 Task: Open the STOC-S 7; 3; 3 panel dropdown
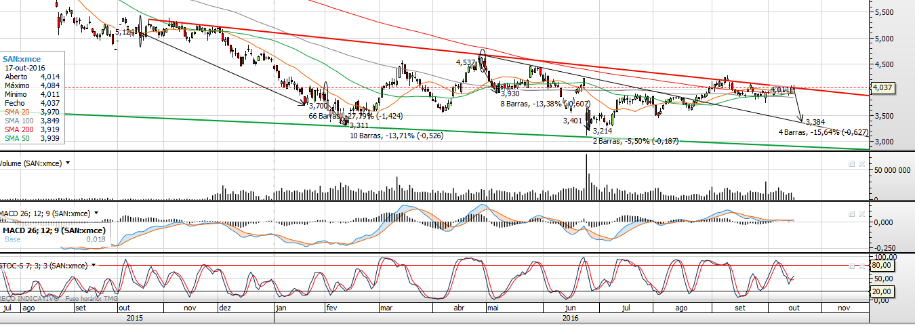click(93, 266)
